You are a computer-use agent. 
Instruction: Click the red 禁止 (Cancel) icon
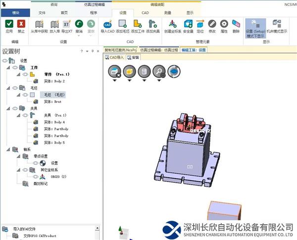pyautogui.click(x=21, y=24)
